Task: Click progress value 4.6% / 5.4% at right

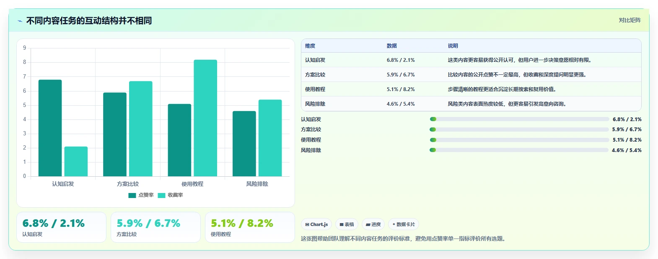Action: (627, 150)
